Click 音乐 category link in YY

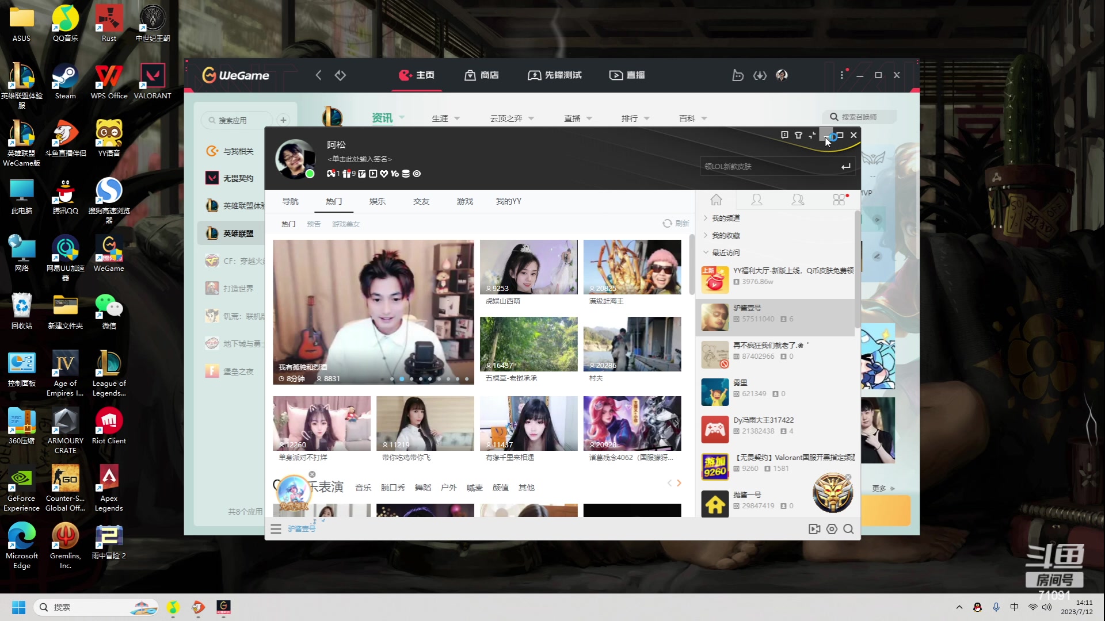click(363, 488)
